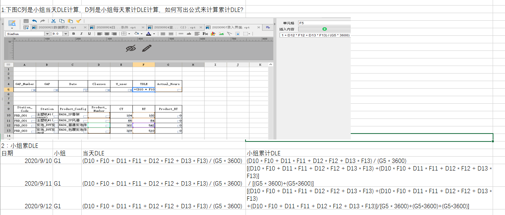This screenshot has width=505, height=215.
Task: Click the Save icon in designer toolbar
Action: click(x=26, y=21)
